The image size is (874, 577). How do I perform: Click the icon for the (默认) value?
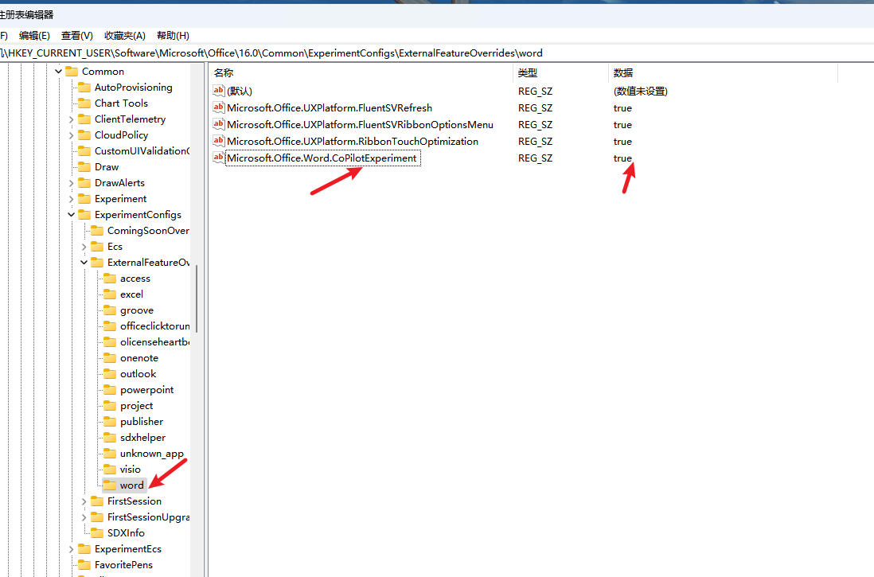219,91
